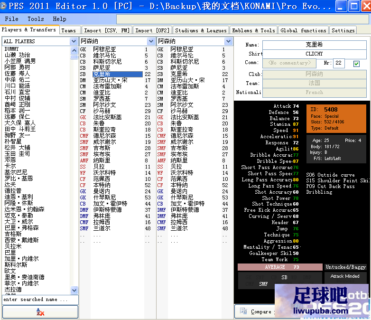The width and height of the screenshot is (371, 320).
Task: Click the SMF position label in position grid
Action: click(x=263, y=284)
